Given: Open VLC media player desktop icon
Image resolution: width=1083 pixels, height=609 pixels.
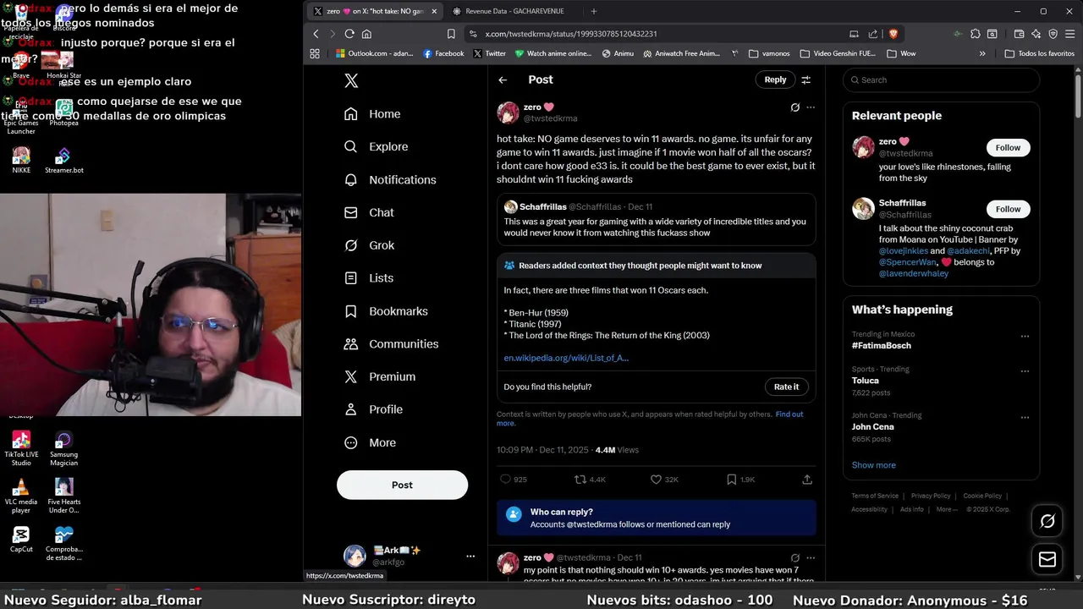Looking at the screenshot, I should 21,496.
